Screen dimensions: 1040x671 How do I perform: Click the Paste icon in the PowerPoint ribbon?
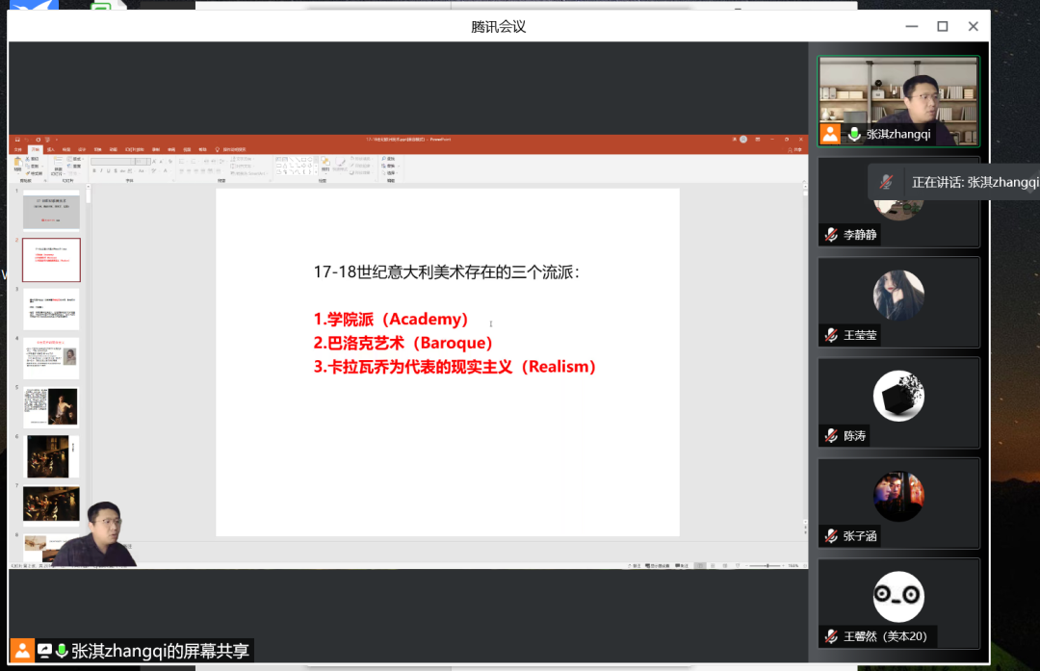pyautogui.click(x=20, y=164)
